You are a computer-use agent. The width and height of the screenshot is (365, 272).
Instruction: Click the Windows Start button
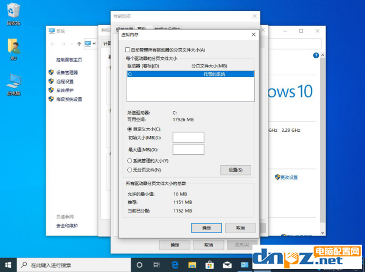click(x=8, y=265)
